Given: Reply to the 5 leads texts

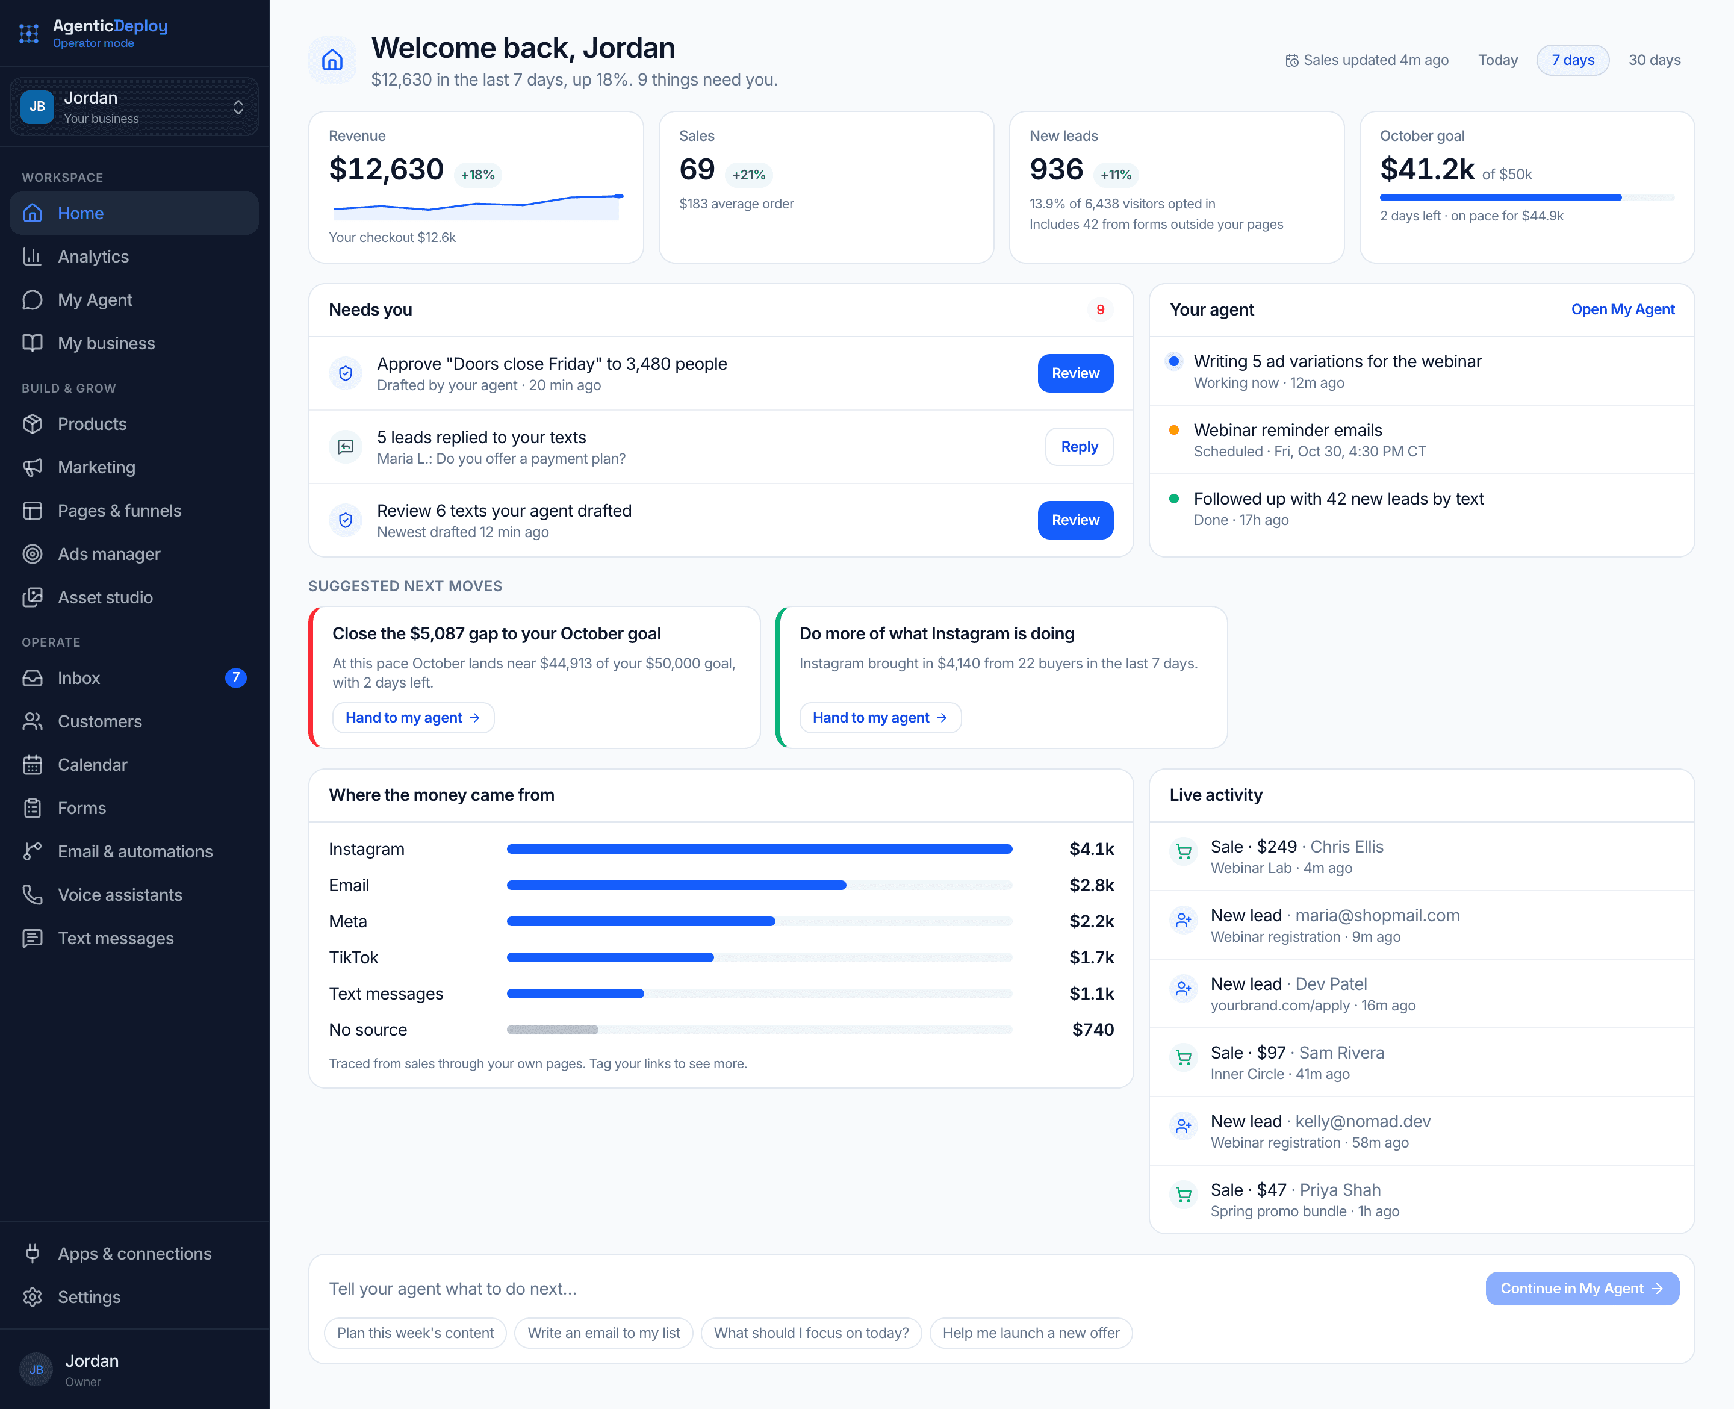Looking at the screenshot, I should [1079, 447].
